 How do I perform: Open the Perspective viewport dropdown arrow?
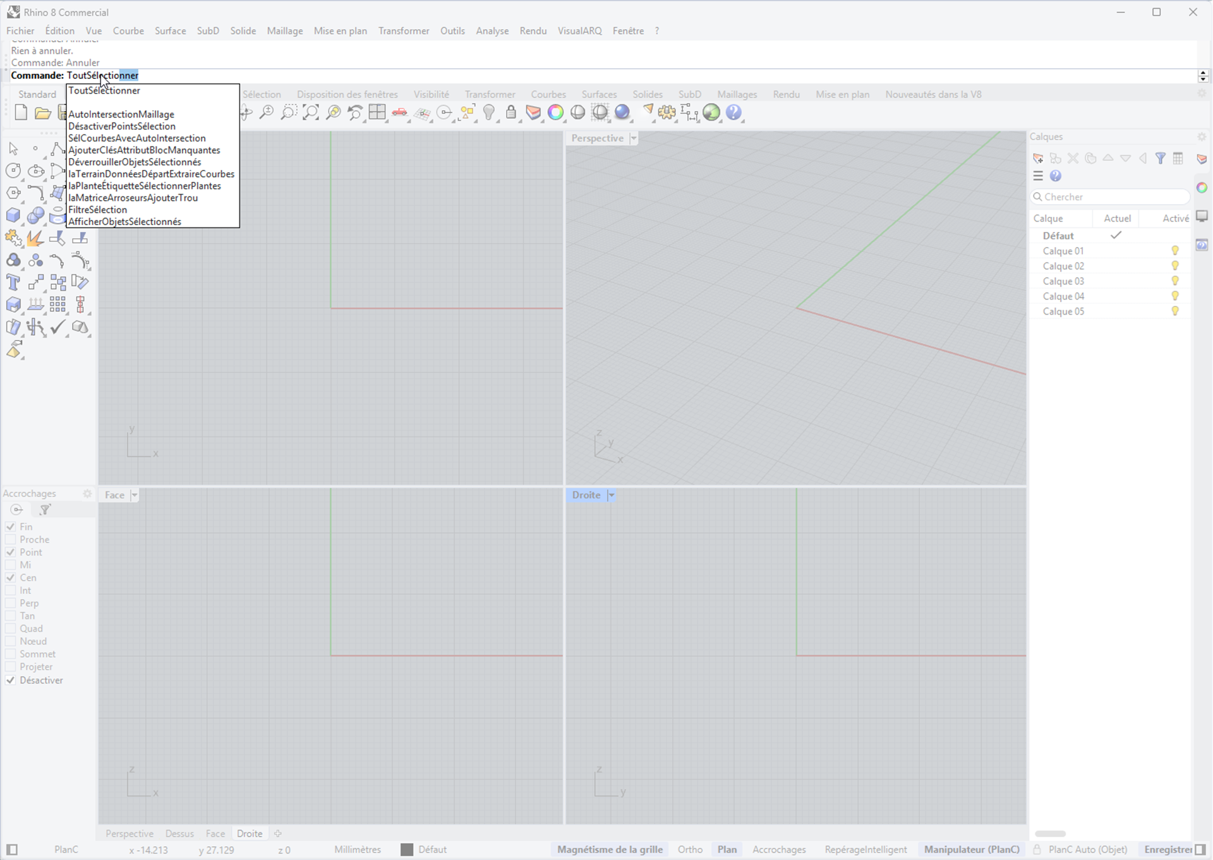tap(634, 138)
